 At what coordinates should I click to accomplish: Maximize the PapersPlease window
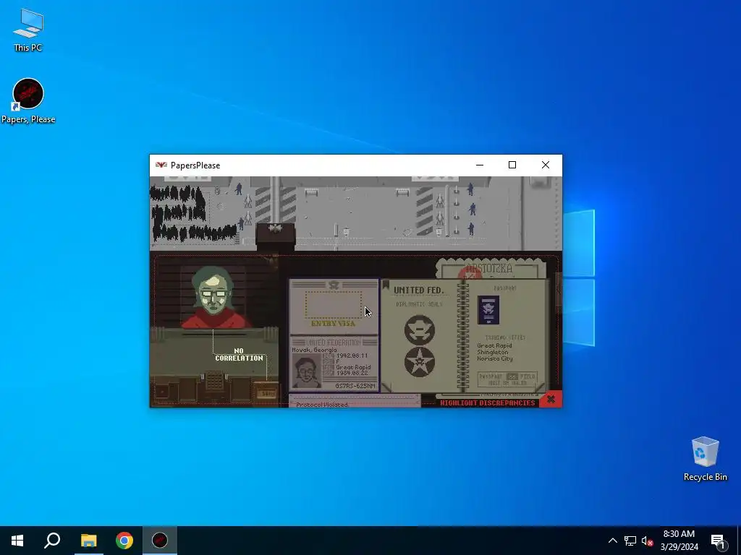click(512, 165)
